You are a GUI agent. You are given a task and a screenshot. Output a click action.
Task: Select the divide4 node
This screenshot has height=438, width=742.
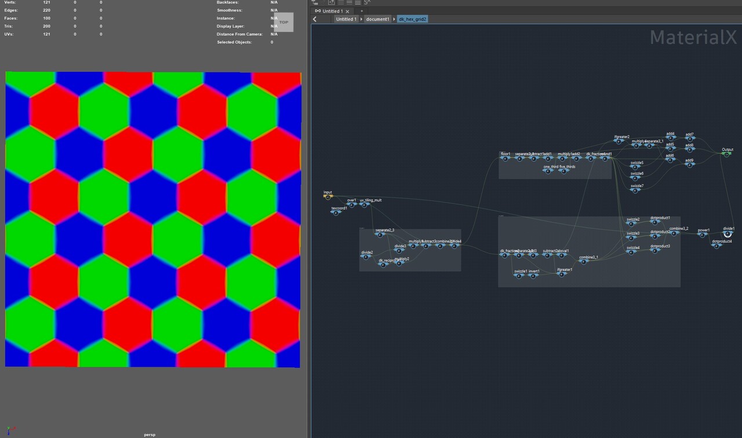454,246
